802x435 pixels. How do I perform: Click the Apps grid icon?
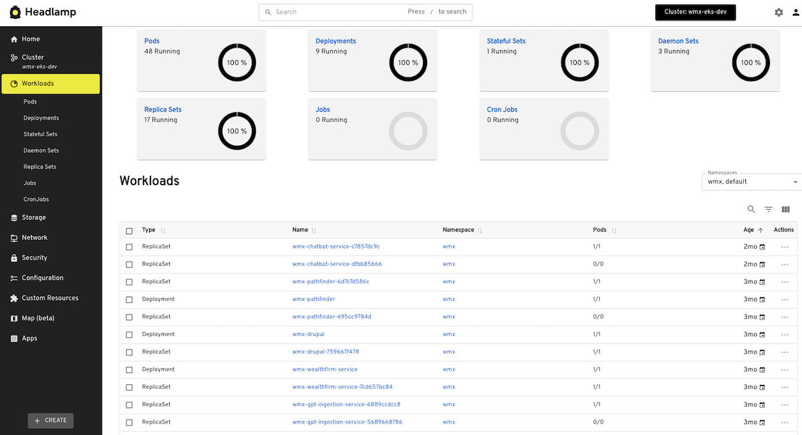14,338
